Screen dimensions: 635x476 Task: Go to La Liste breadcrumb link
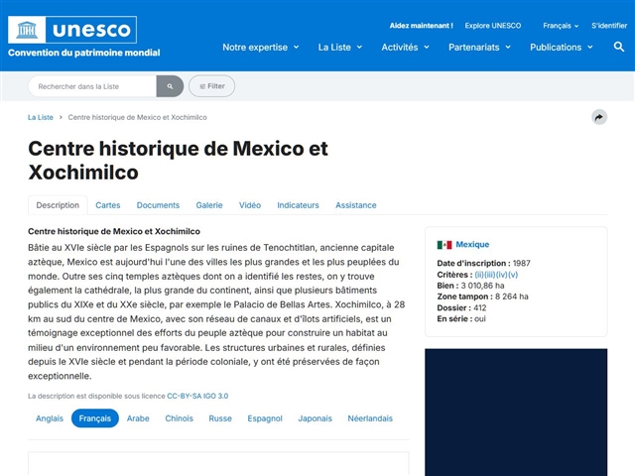click(41, 117)
